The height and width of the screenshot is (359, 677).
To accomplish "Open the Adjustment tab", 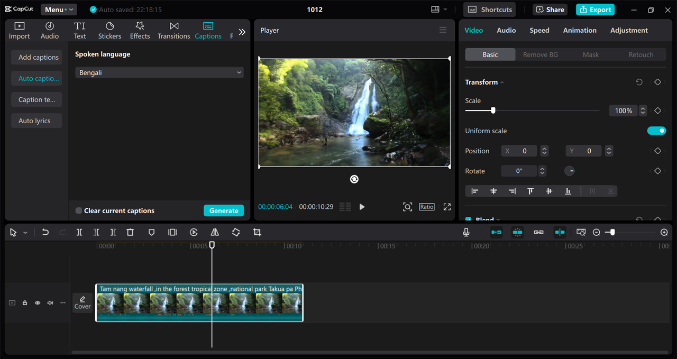I will tap(629, 30).
